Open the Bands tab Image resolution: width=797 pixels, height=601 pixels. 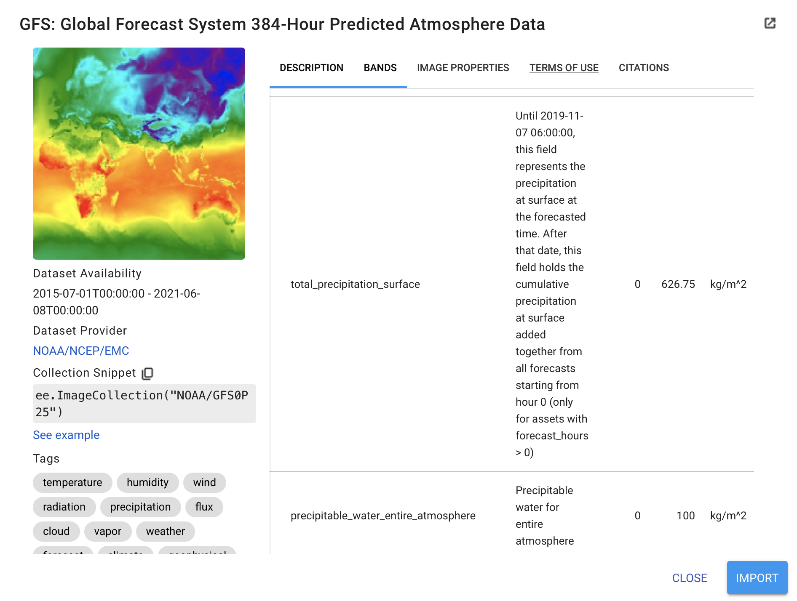(x=380, y=68)
